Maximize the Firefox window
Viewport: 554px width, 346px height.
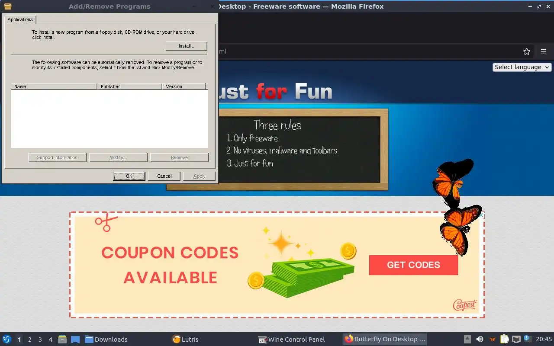click(x=539, y=6)
